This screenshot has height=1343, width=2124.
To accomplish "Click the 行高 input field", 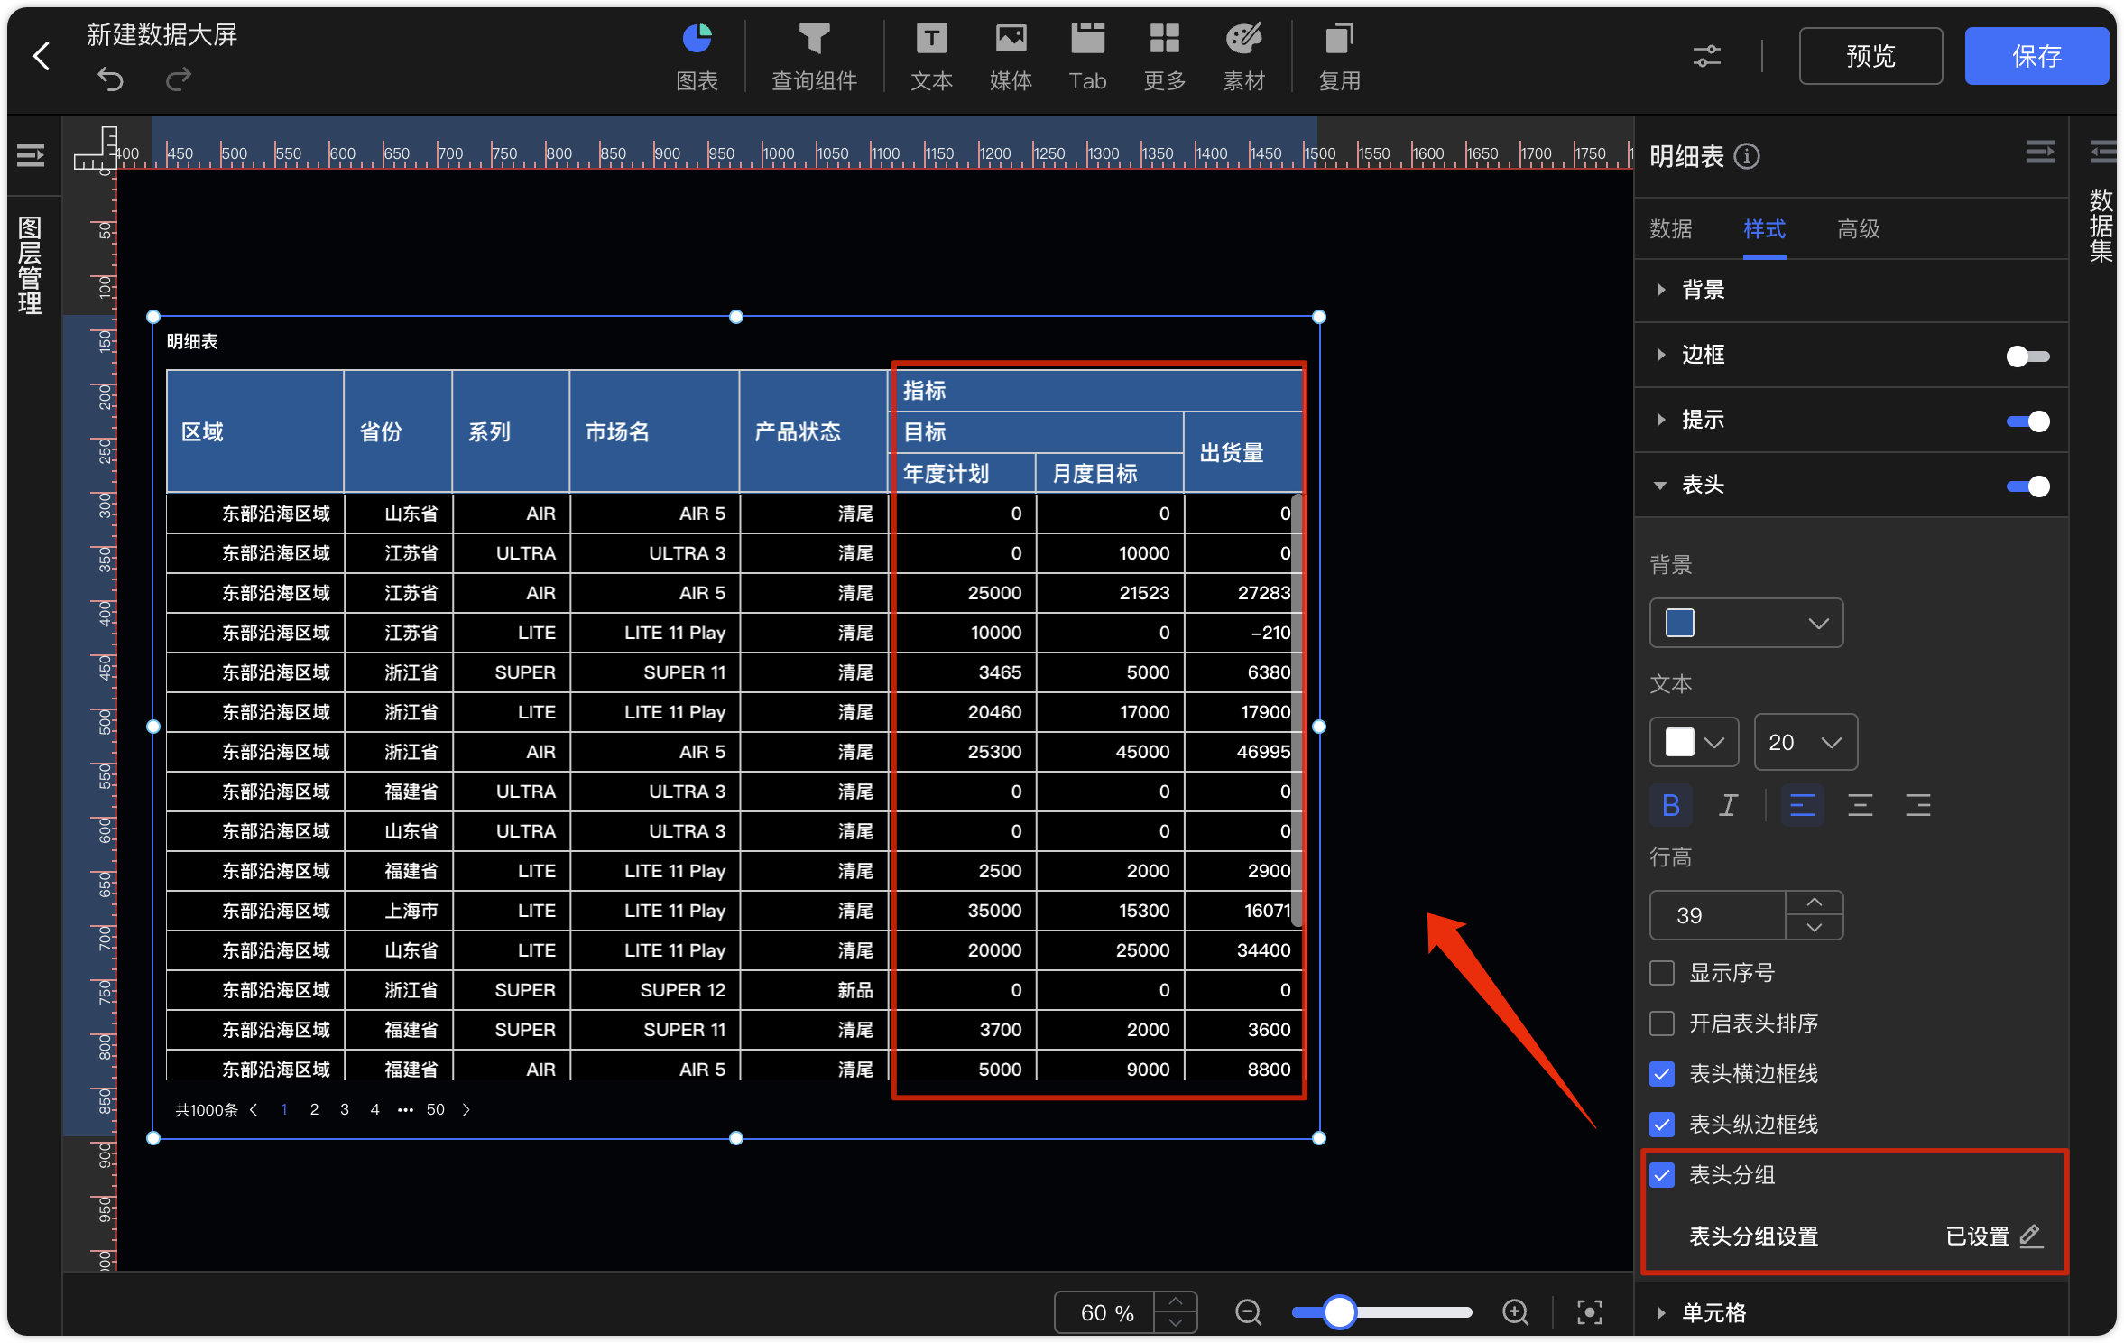I will point(1717,915).
